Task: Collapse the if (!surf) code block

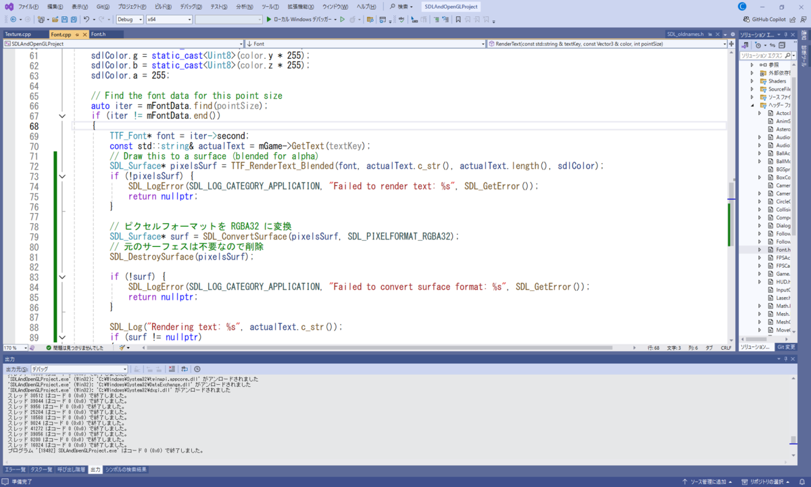Action: coord(62,277)
